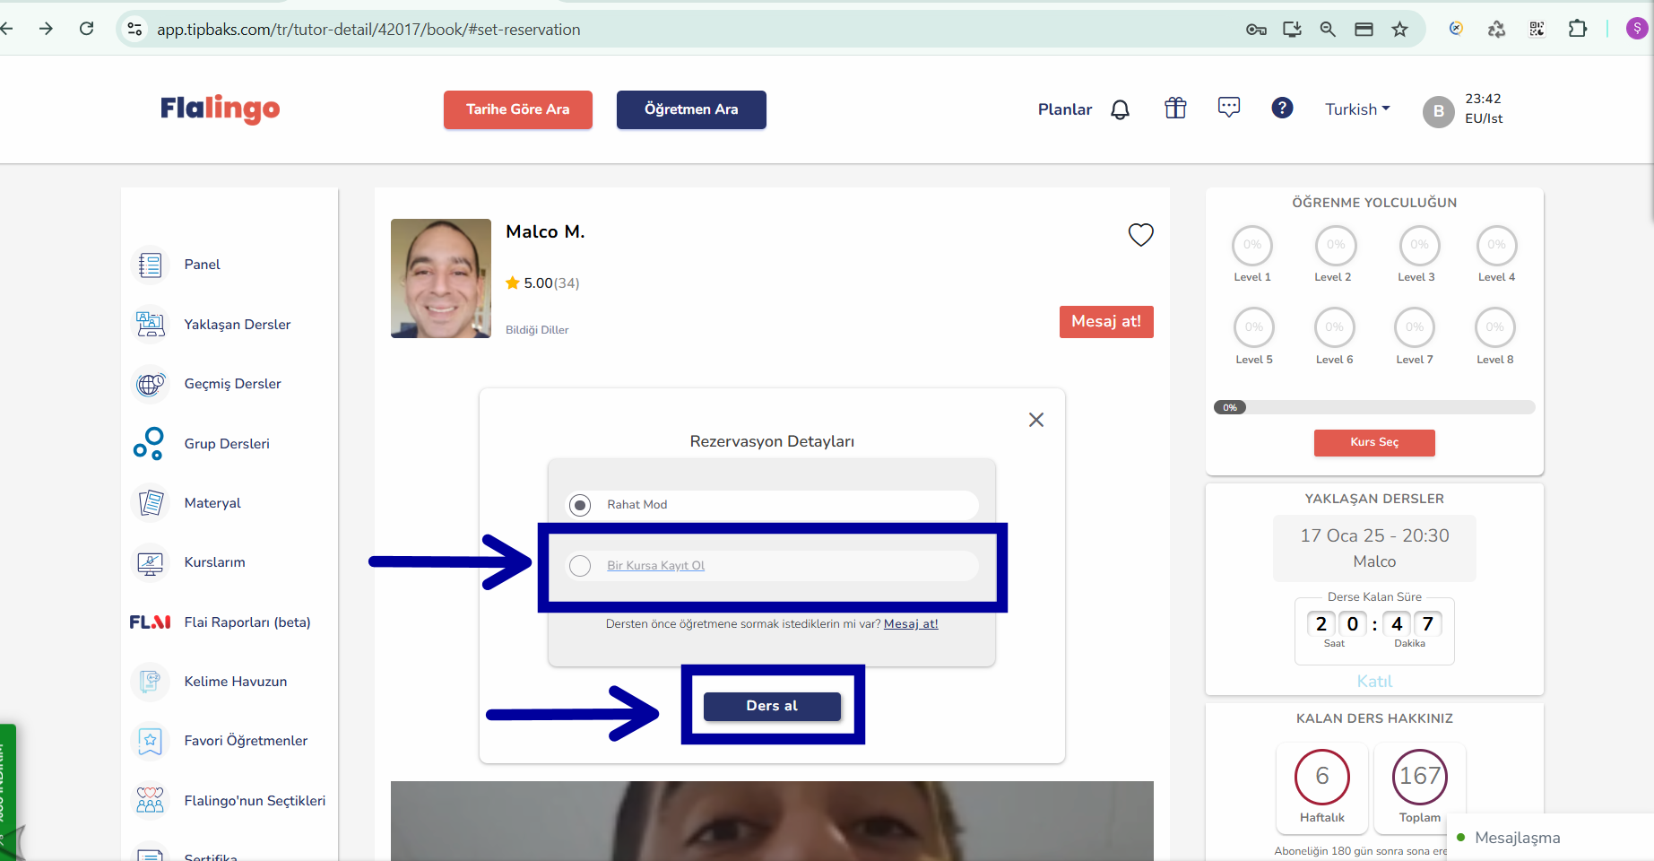1654x861 pixels.
Task: Go to Geçmiş Dersler menu item
Action: click(233, 384)
